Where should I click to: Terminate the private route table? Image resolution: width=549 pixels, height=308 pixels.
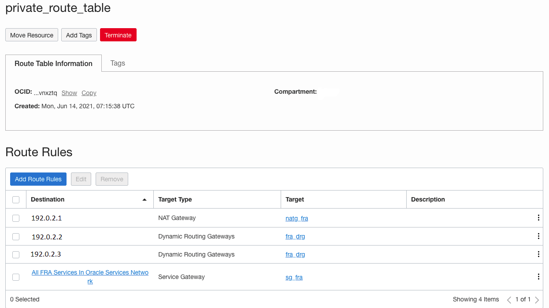pyautogui.click(x=118, y=35)
